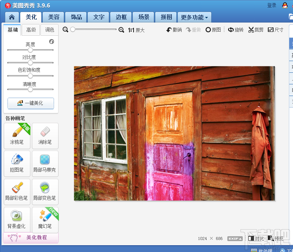Choose the 局部马赛克 mosaic tool

click(45, 164)
